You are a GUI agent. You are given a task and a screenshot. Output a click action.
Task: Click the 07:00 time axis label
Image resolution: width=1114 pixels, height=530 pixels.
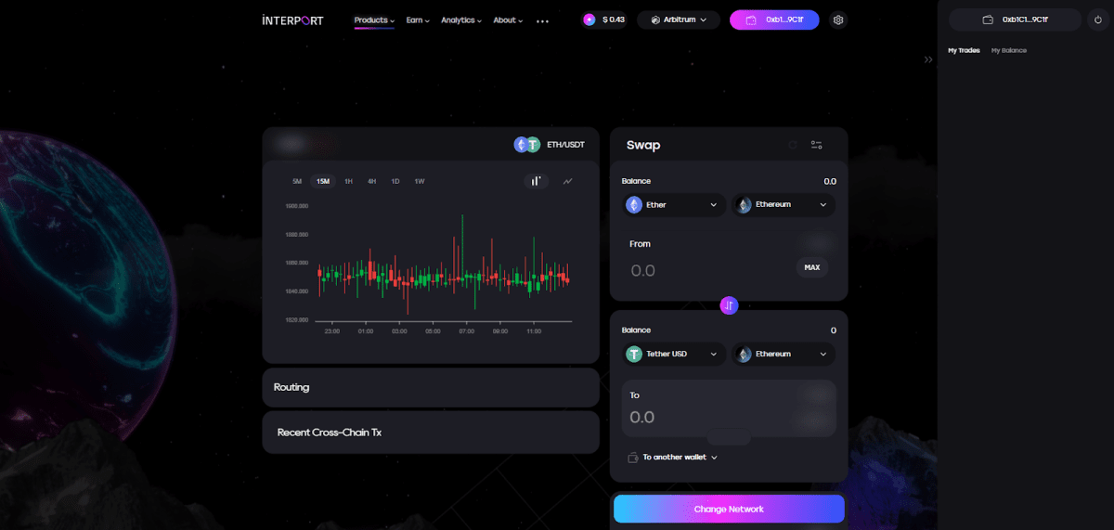[x=467, y=331]
